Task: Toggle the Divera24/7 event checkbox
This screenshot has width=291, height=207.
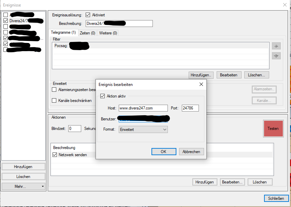Action: click(x=5, y=20)
